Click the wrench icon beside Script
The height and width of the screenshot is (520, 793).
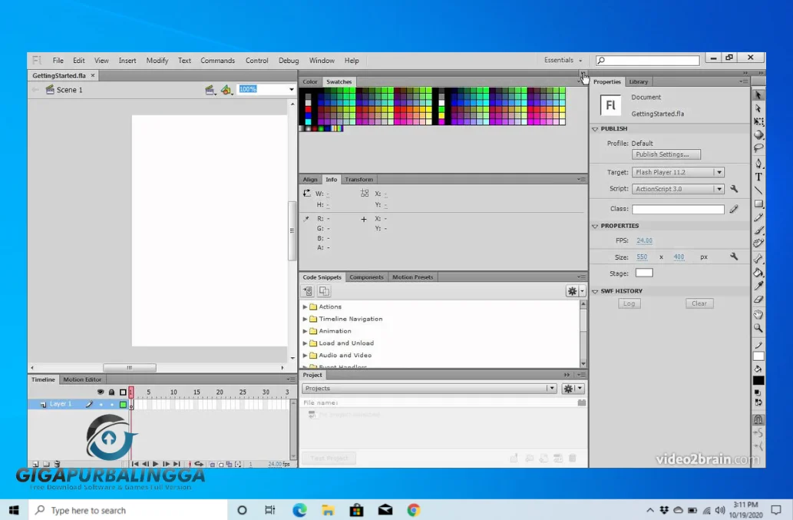click(x=734, y=189)
